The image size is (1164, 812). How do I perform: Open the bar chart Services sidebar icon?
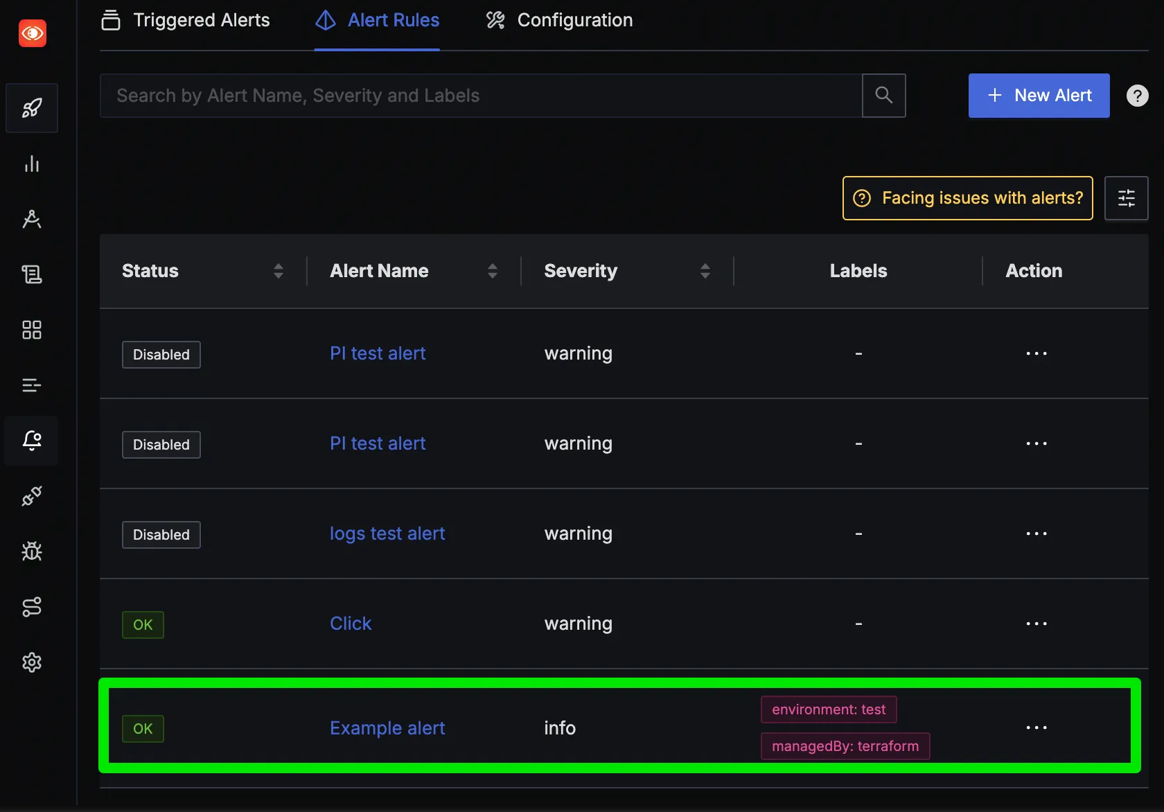(32, 164)
